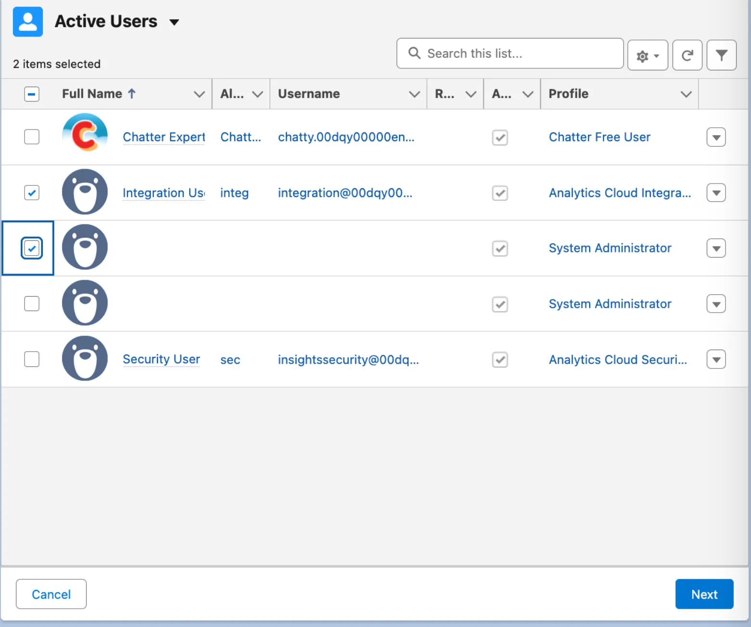
Task: Uncheck the focused System Administrator row checkbox
Action: coord(32,248)
